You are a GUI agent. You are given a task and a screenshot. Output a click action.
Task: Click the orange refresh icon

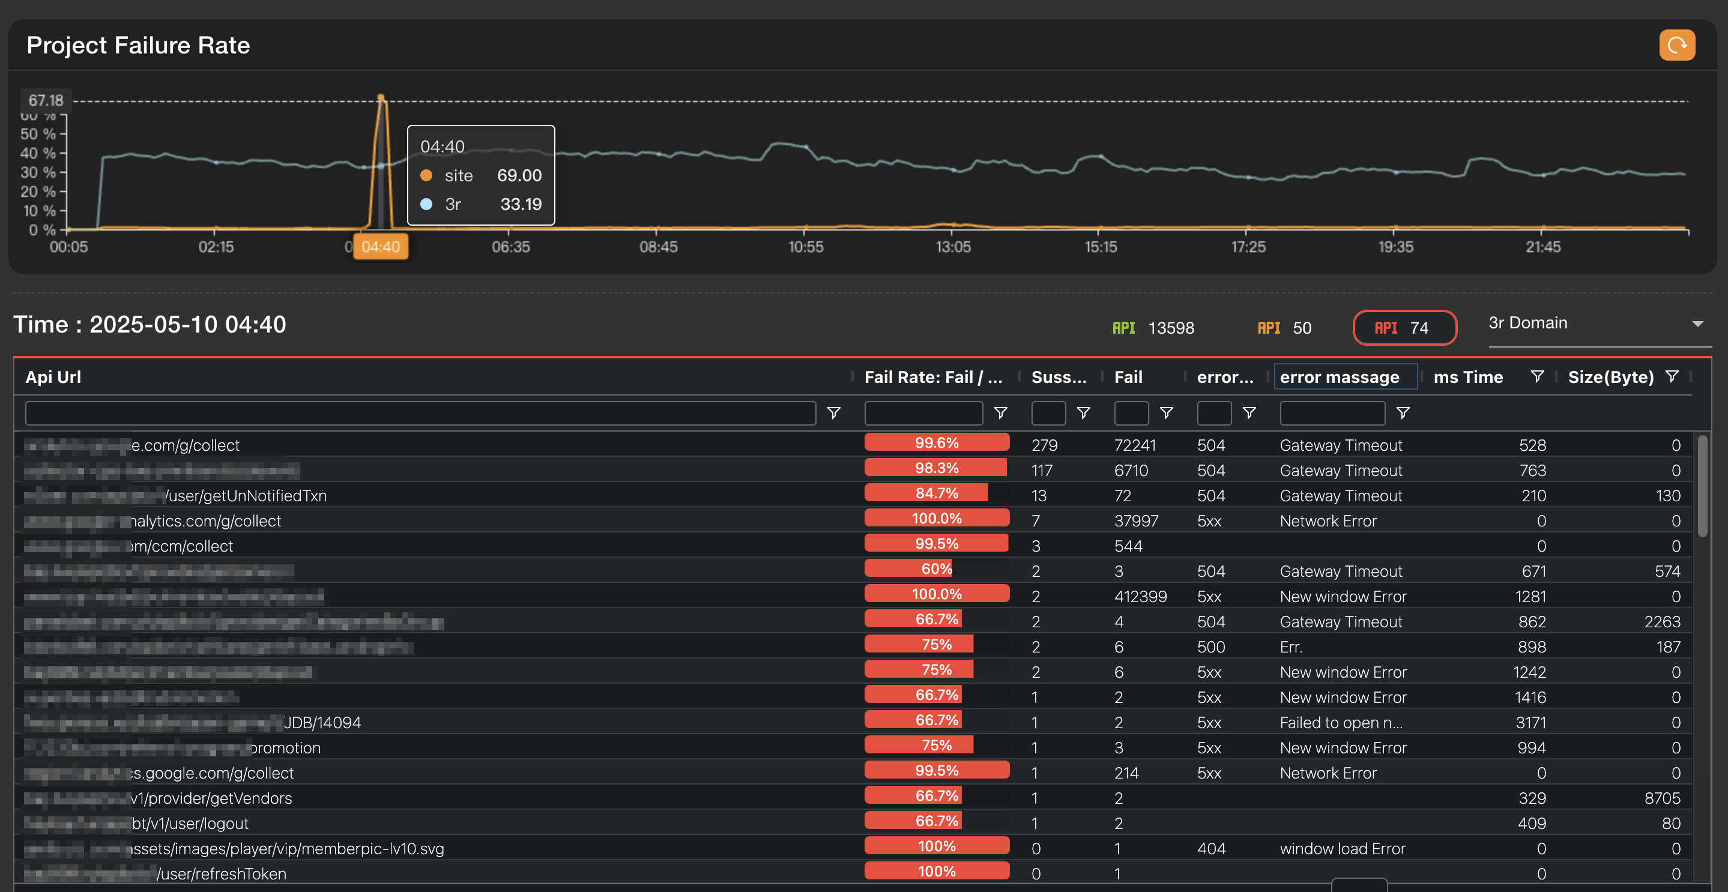1676,45
